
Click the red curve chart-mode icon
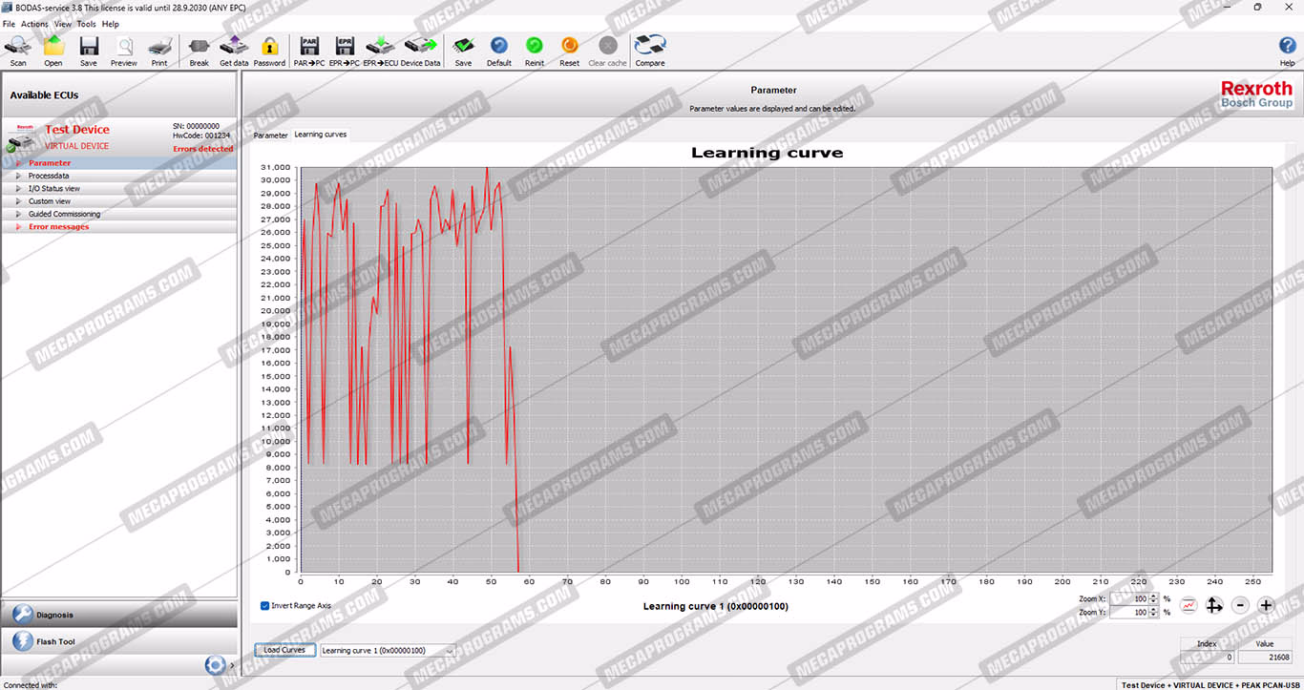pyautogui.click(x=1188, y=605)
